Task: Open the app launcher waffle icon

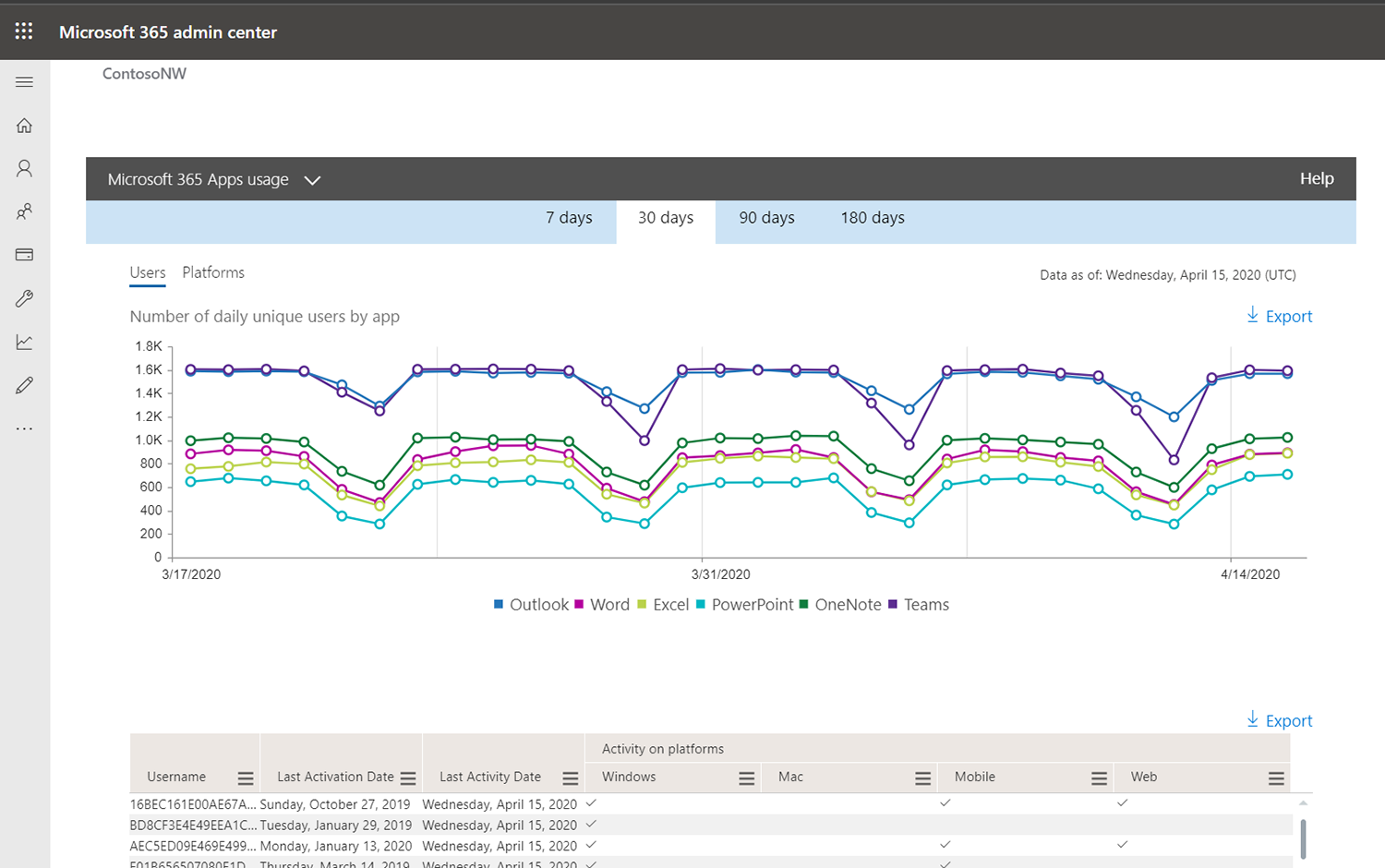Action: pyautogui.click(x=24, y=31)
